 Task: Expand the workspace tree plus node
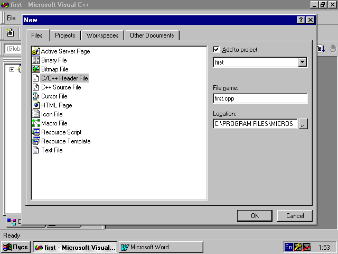coord(12,69)
